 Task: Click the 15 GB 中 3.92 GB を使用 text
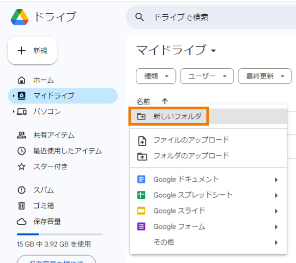pos(53,244)
